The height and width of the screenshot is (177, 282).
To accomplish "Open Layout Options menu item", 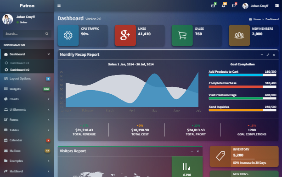I will pyautogui.click(x=27, y=79).
